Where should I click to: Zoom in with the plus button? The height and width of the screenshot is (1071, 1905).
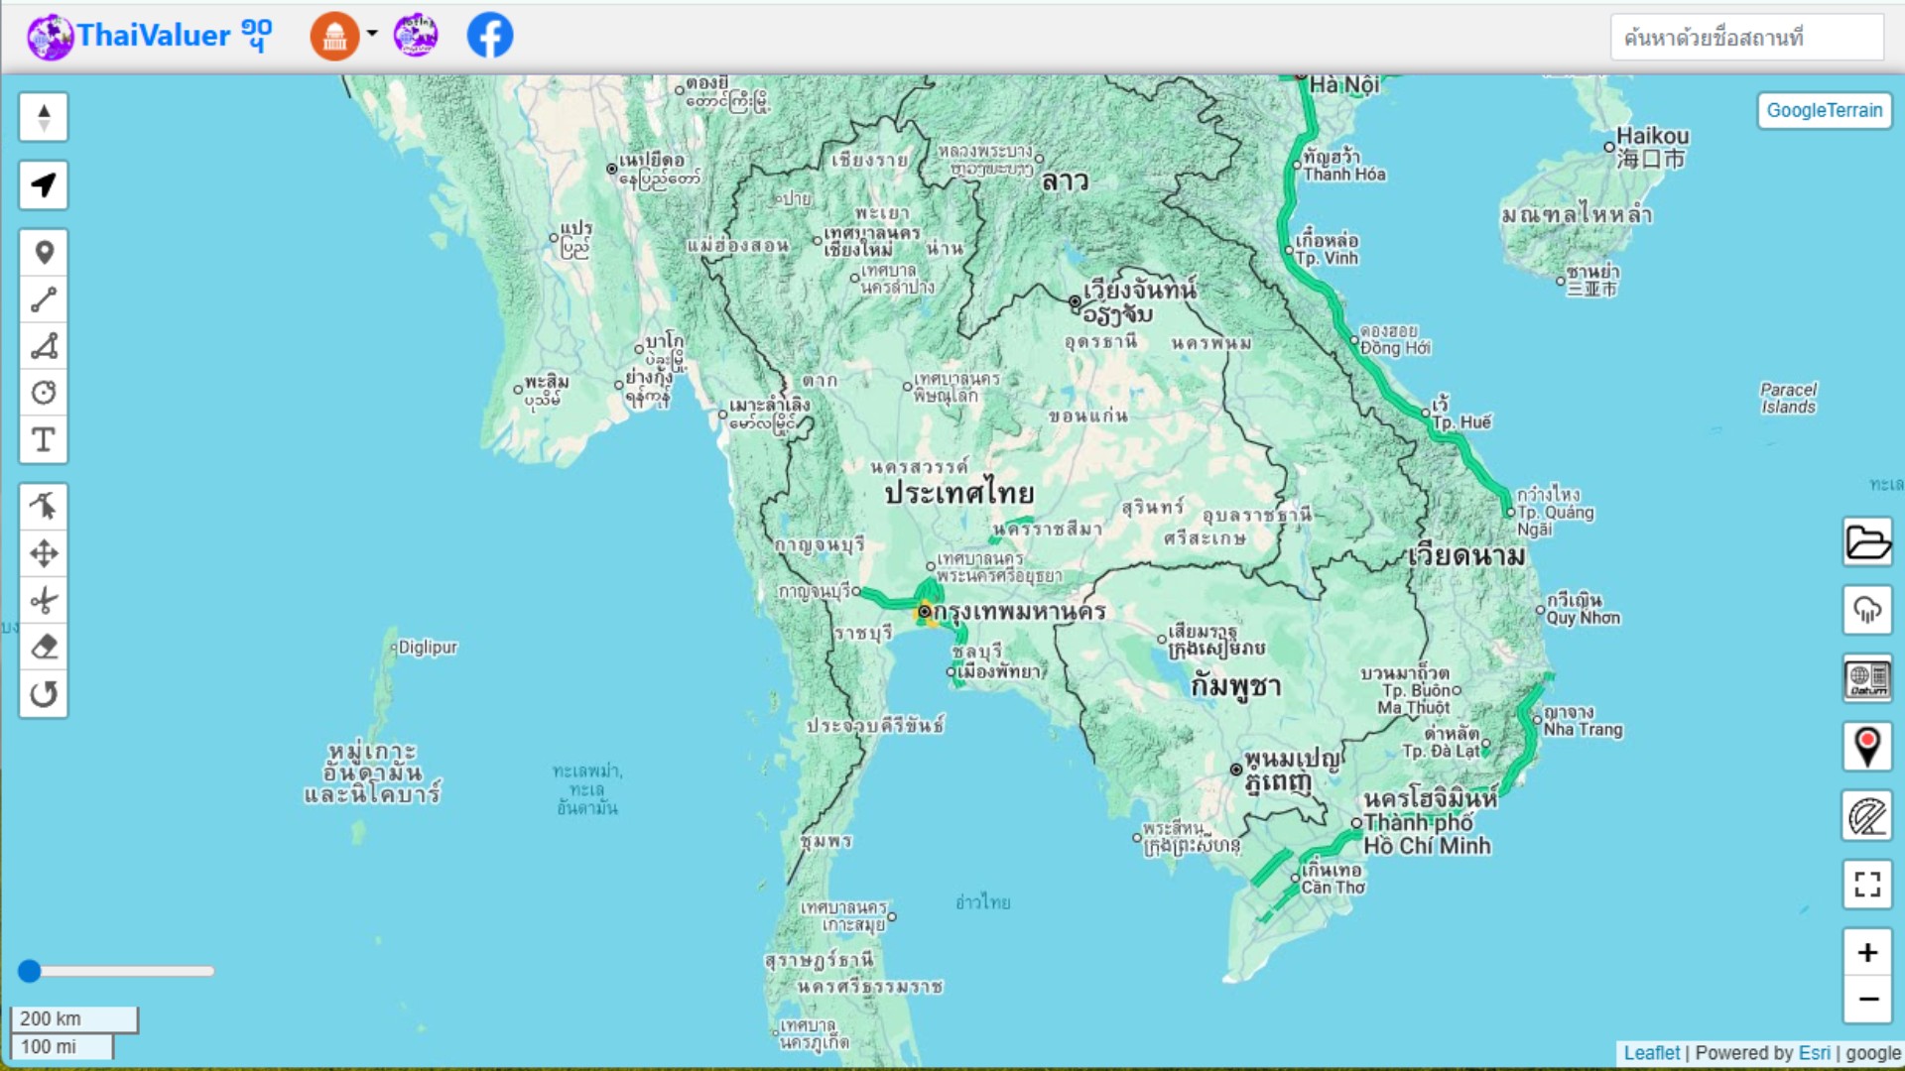tap(1867, 953)
